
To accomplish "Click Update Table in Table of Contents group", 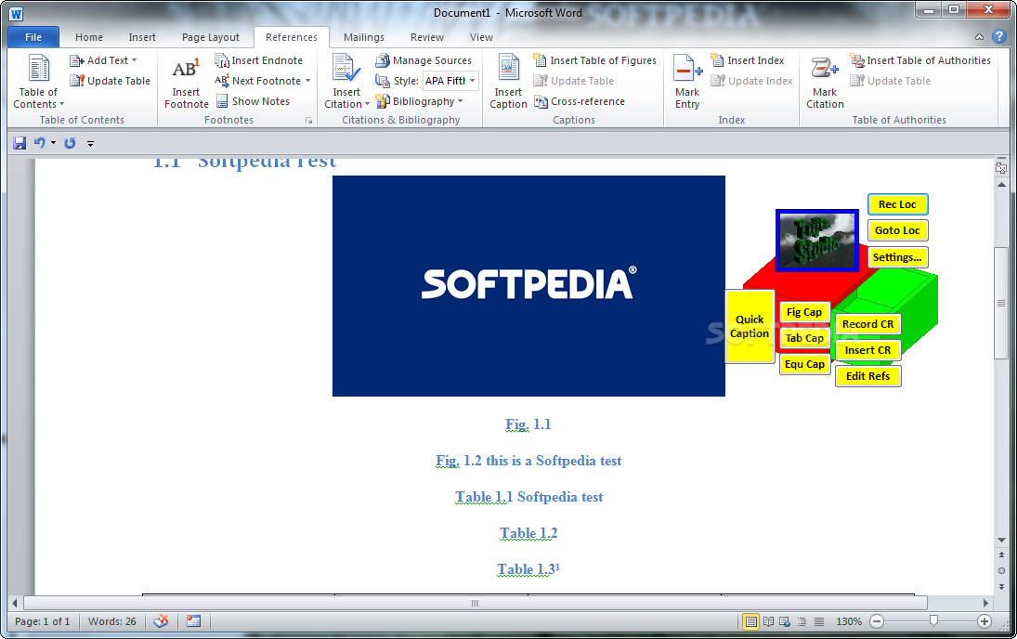I will tap(111, 81).
